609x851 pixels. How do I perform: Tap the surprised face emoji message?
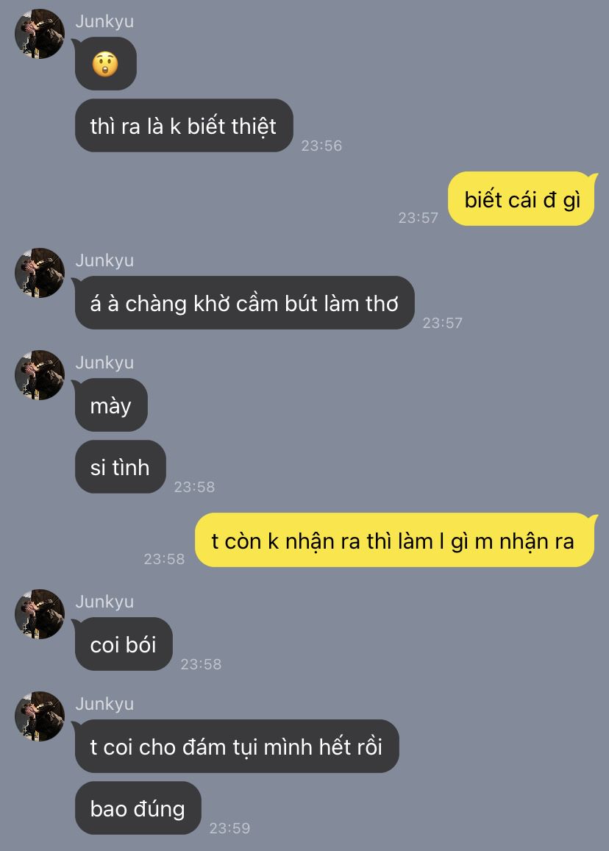(105, 64)
